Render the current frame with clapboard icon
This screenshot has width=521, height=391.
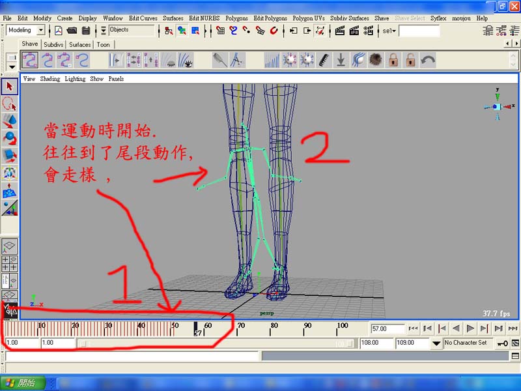339,31
